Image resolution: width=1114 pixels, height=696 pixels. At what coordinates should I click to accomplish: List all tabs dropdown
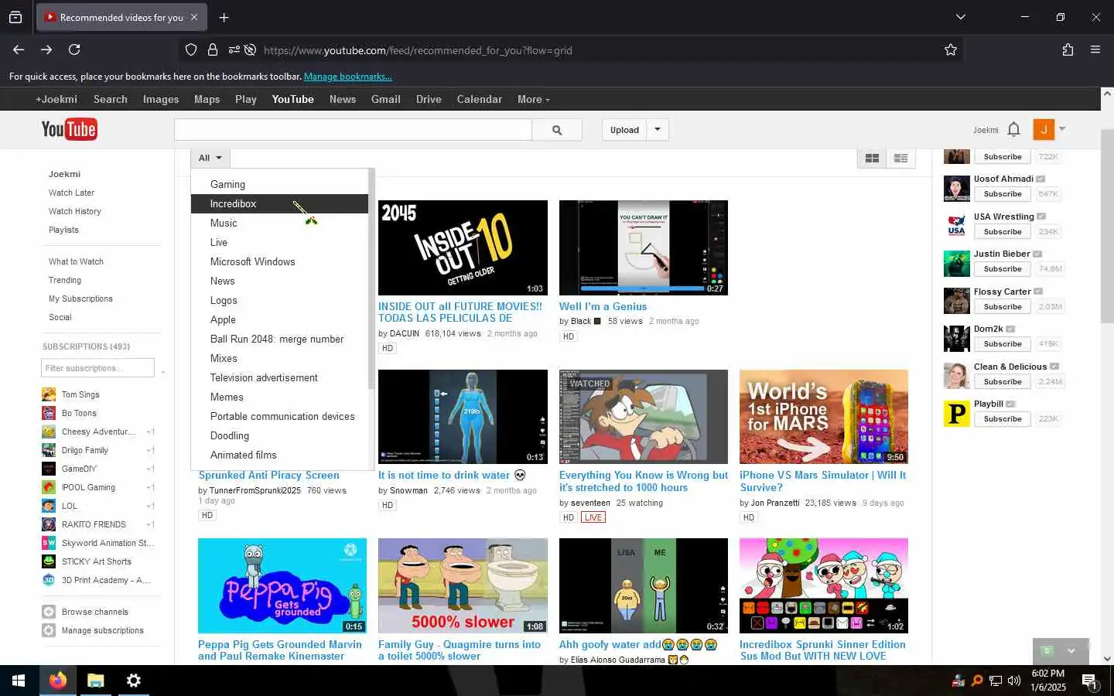tap(961, 17)
